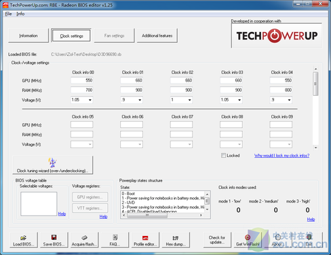Image resolution: width=331 pixels, height=255 pixels.
Task: Click the Acquire/flash chip icon
Action: click(x=84, y=237)
